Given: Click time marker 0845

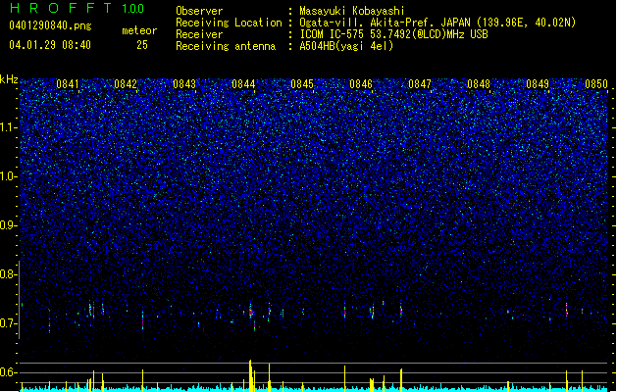Looking at the screenshot, I should 302,84.
